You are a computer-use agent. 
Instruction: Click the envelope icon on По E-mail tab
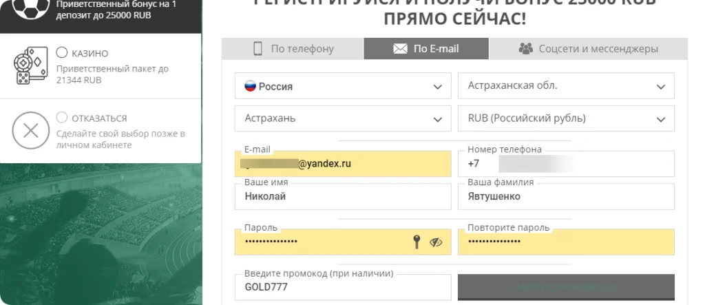(400, 49)
